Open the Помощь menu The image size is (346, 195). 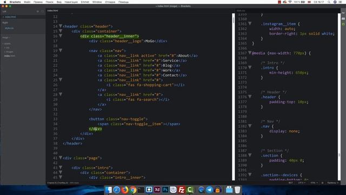(x=123, y=2)
